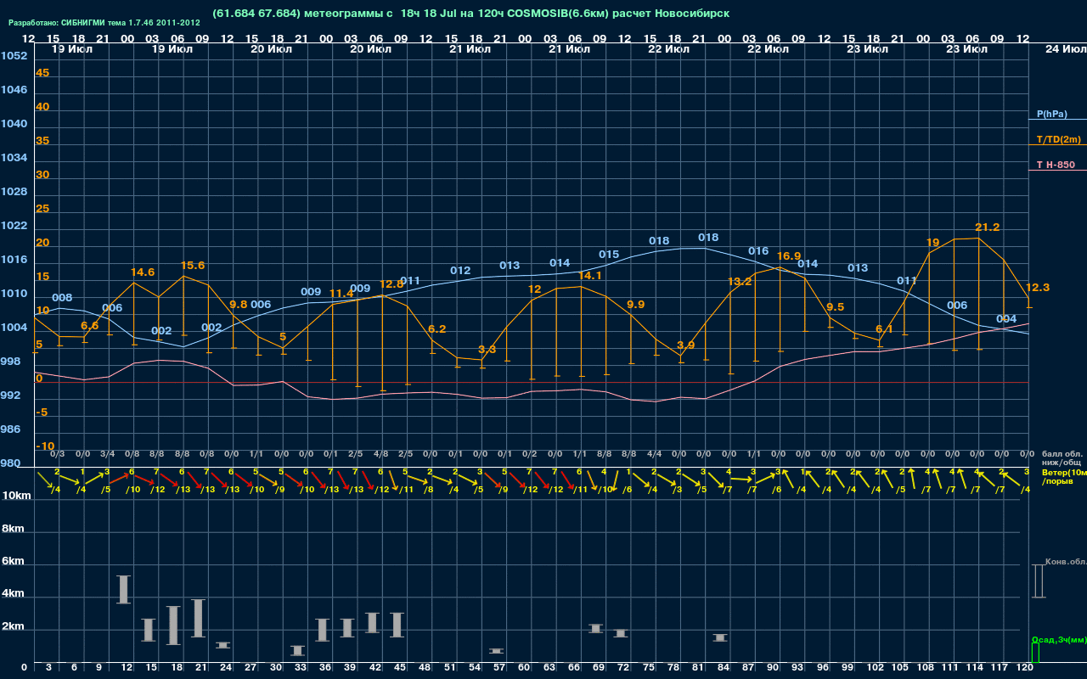
Task: Click the 11.4 temperature value
Action: click(341, 294)
